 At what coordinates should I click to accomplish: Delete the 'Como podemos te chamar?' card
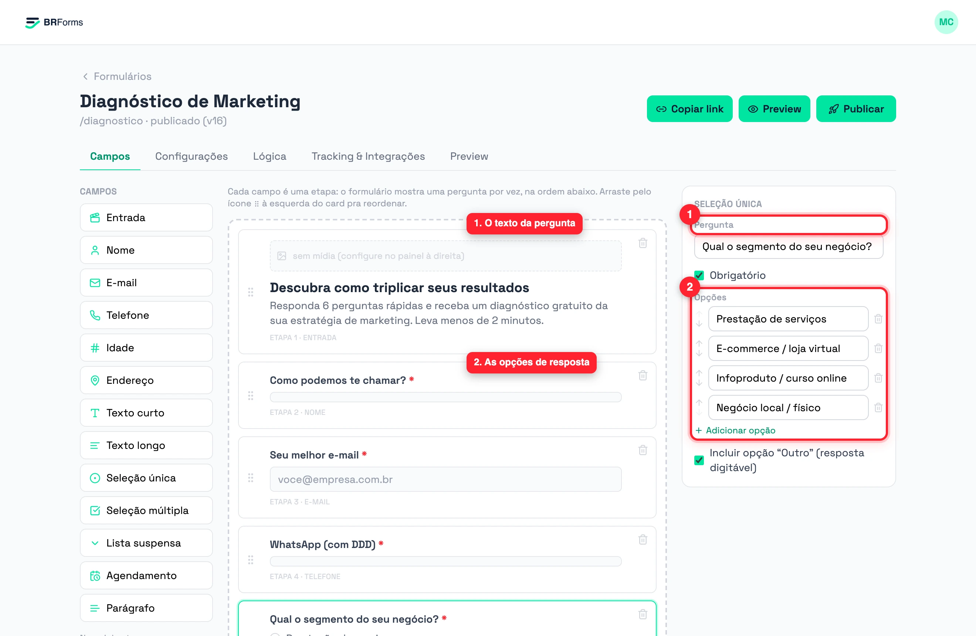point(643,375)
